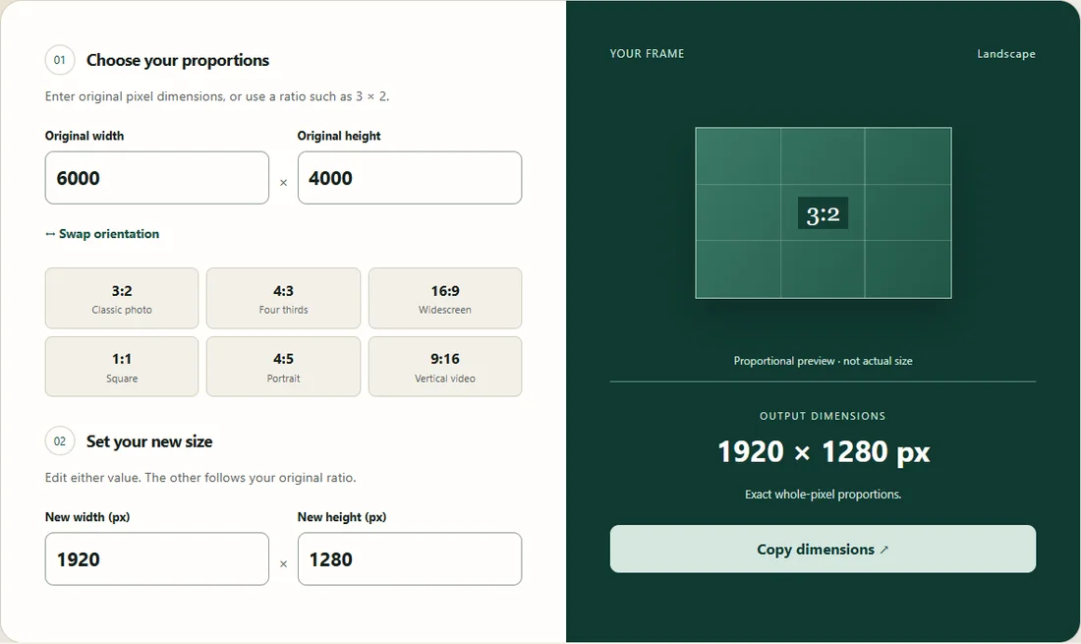Choose the 4:3 Four thirds preset
The height and width of the screenshot is (644, 1081).
point(283,298)
